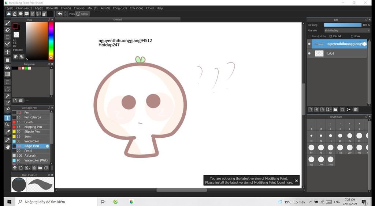Viewport: 375px width, 206px height.
Task: Pick the green swatch in Bảng màu
Action: 26,68
